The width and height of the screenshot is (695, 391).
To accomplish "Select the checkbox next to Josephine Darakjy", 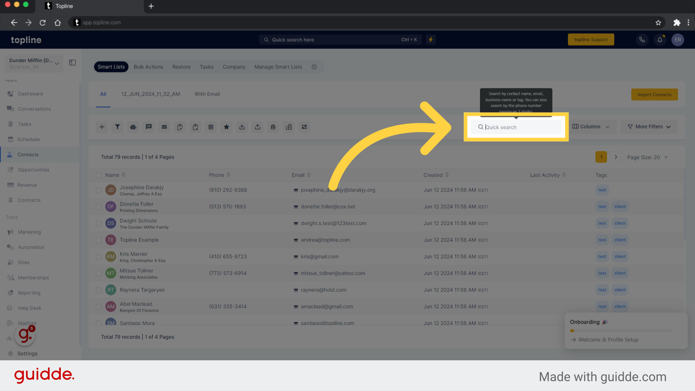I will (x=98, y=190).
